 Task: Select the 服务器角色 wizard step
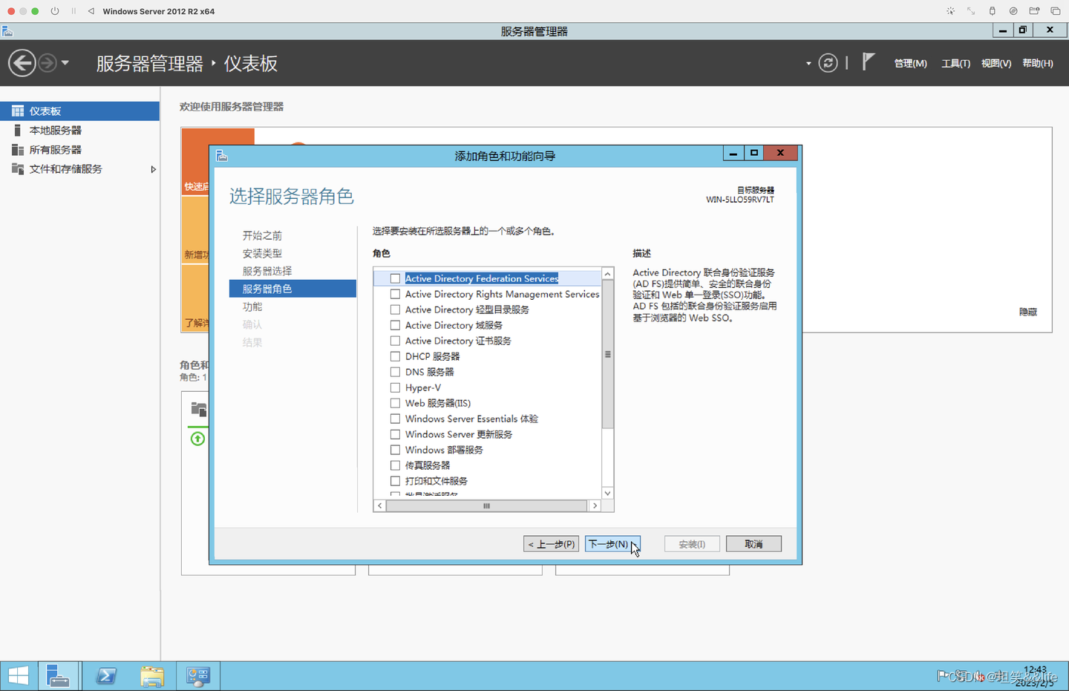[292, 289]
